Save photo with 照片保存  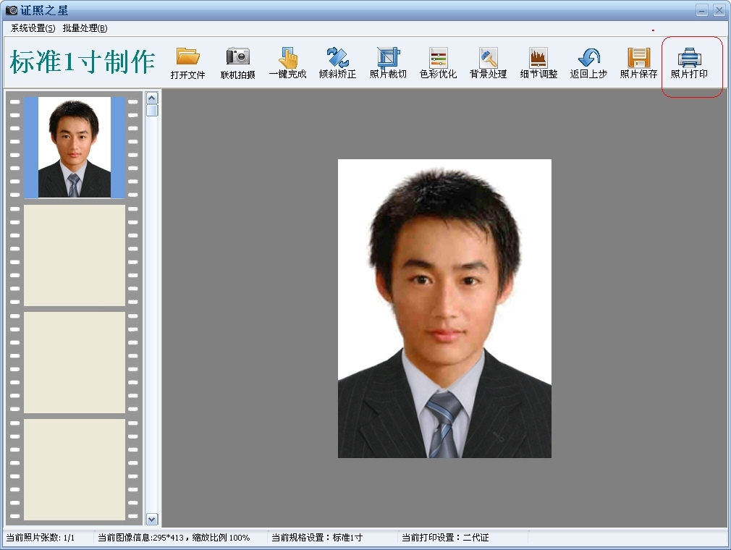(638, 63)
